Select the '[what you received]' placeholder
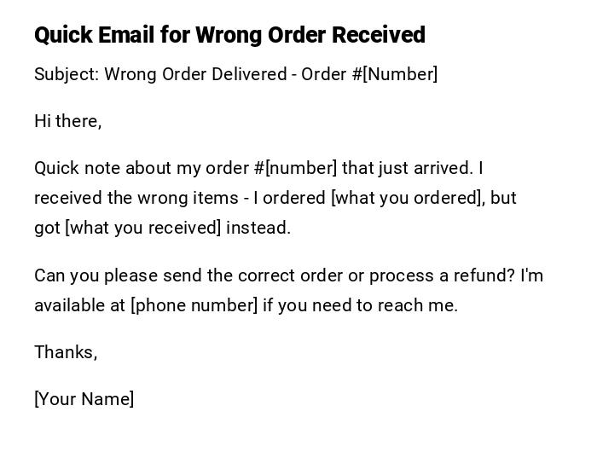 (143, 228)
